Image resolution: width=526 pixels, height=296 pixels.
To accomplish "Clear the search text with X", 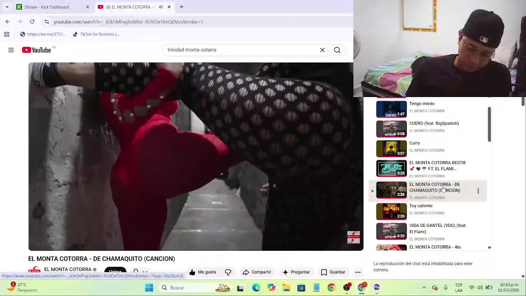I will click(x=322, y=50).
